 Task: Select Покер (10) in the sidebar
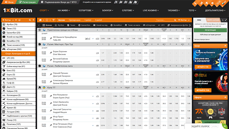[18, 120]
